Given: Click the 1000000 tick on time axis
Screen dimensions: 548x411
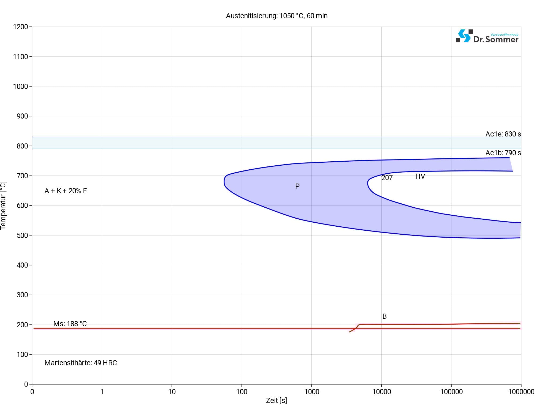Looking at the screenshot, I should (521, 392).
